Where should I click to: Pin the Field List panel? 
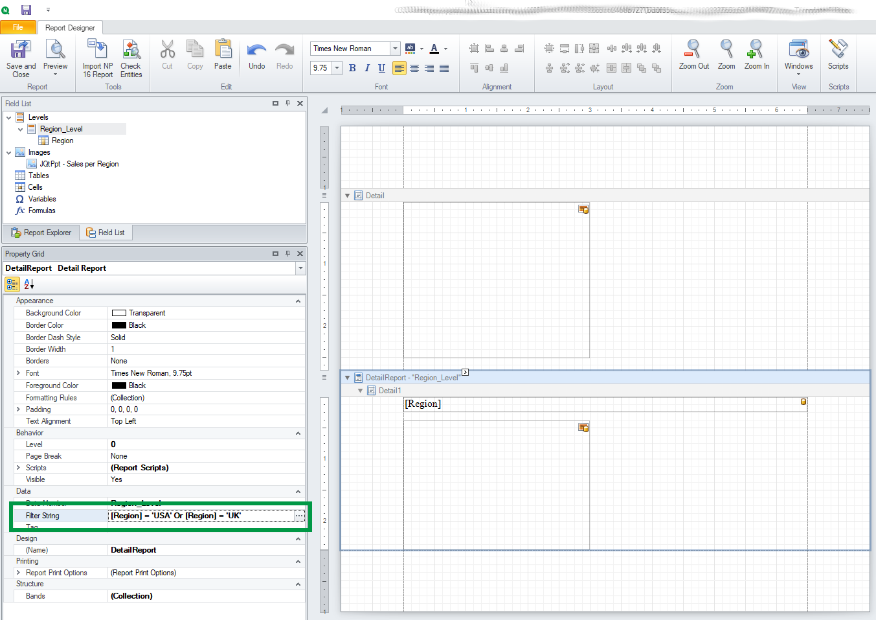[288, 103]
